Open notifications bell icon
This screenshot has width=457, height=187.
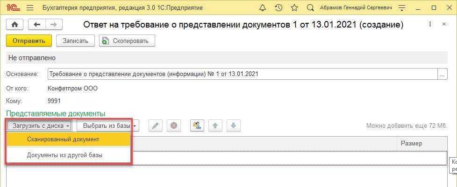(x=263, y=7)
